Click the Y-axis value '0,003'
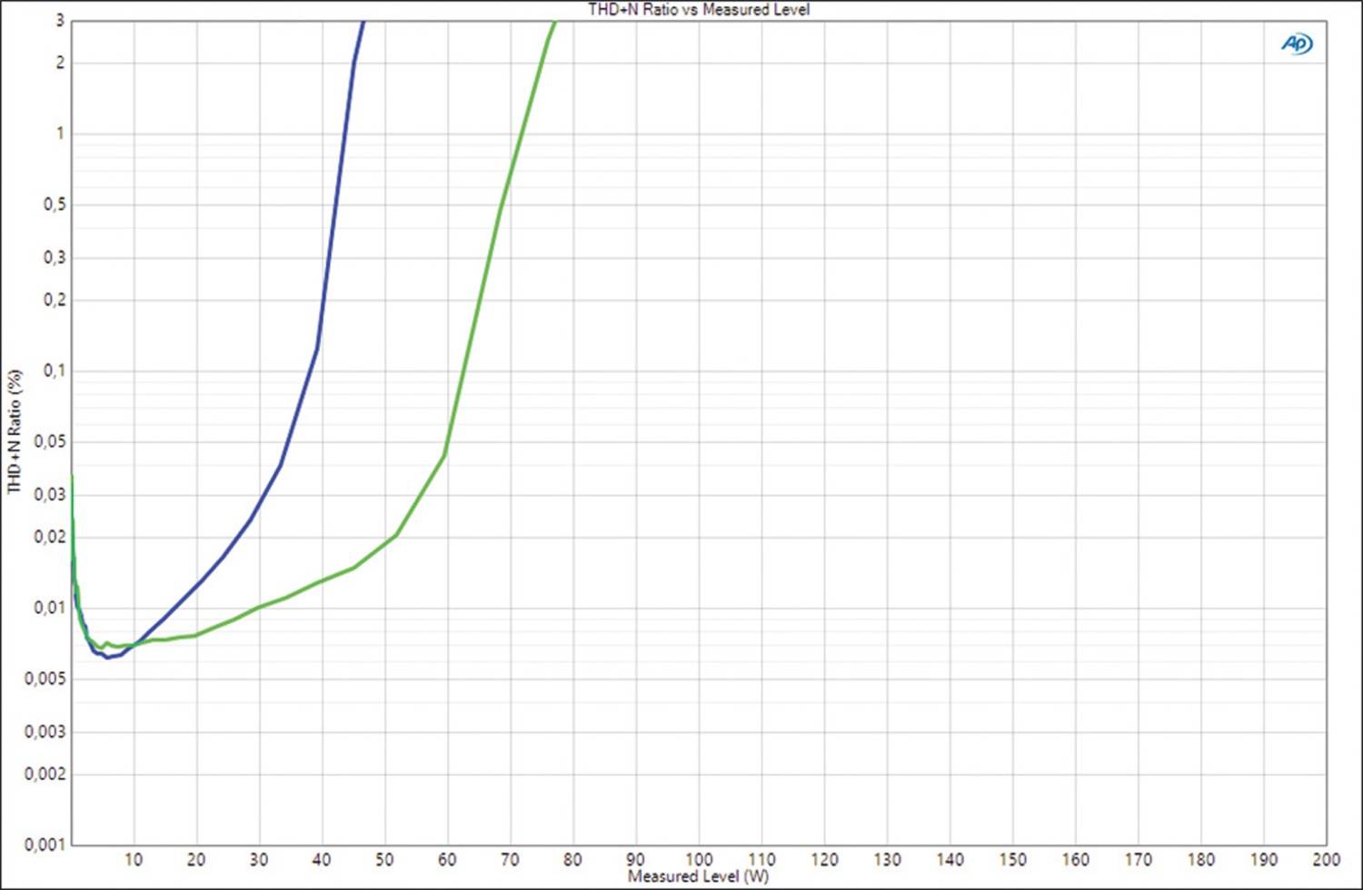Viewport: 1363px width, 890px height. tap(46, 732)
